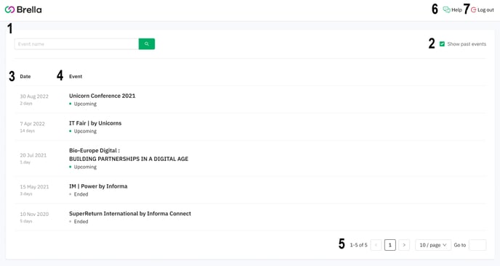Viewport: 500px width, 266px height.
Task: Click the Brella logo
Action: [x=23, y=10]
